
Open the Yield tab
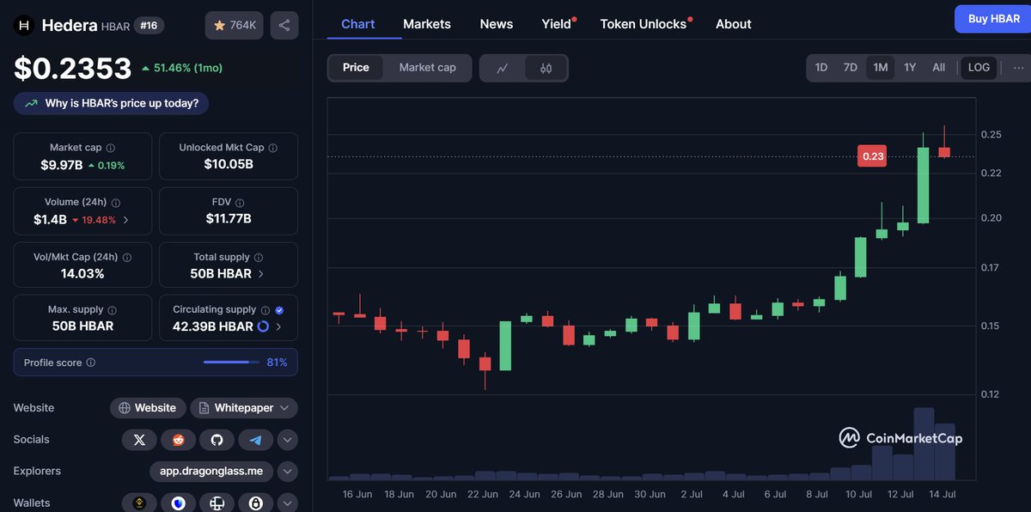(x=557, y=24)
